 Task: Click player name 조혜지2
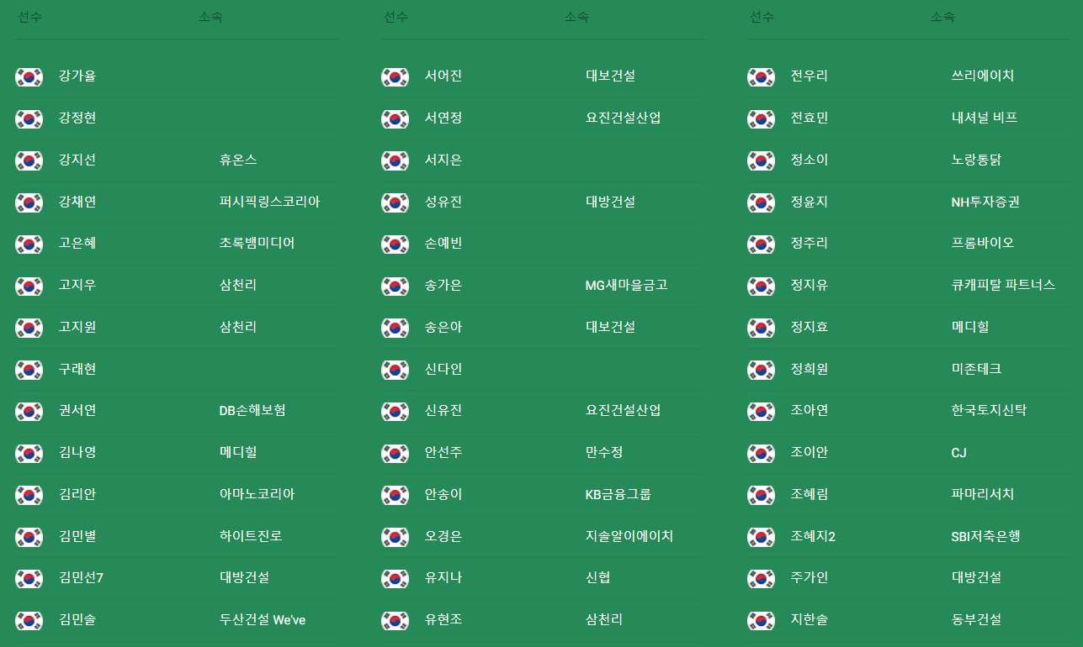[813, 536]
